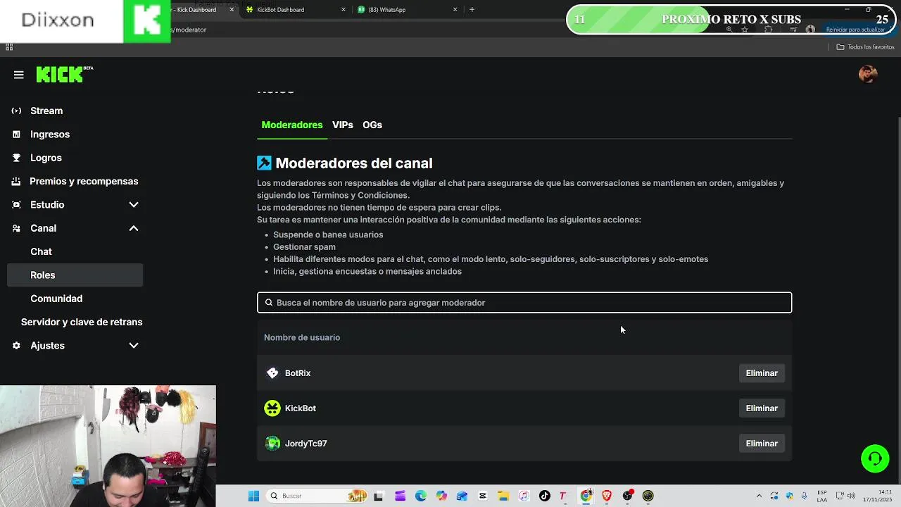The image size is (901, 507).
Task: Remove KickBot from moderators
Action: pyautogui.click(x=762, y=408)
